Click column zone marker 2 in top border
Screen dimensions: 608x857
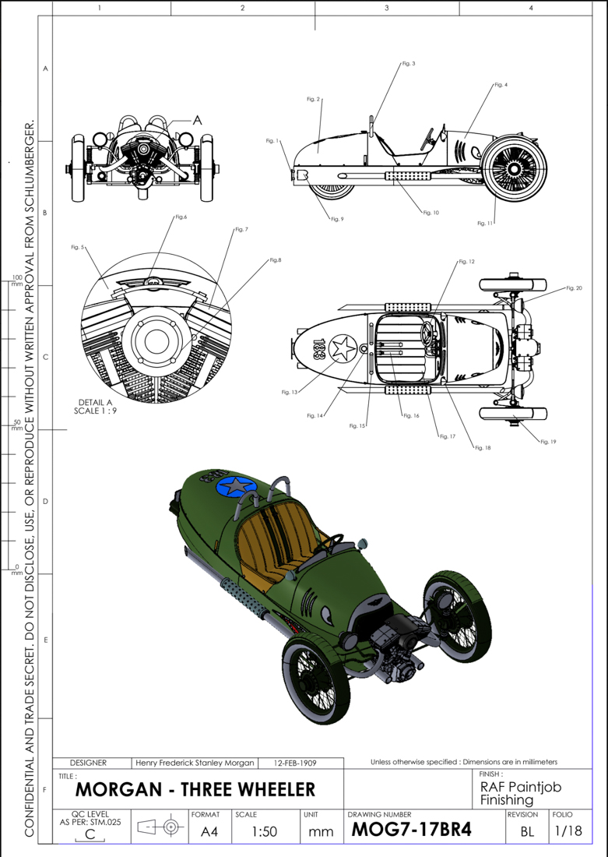click(x=243, y=9)
